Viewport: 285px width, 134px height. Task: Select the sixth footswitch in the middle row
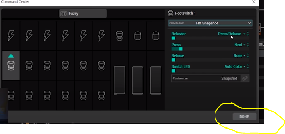[x=101, y=66]
